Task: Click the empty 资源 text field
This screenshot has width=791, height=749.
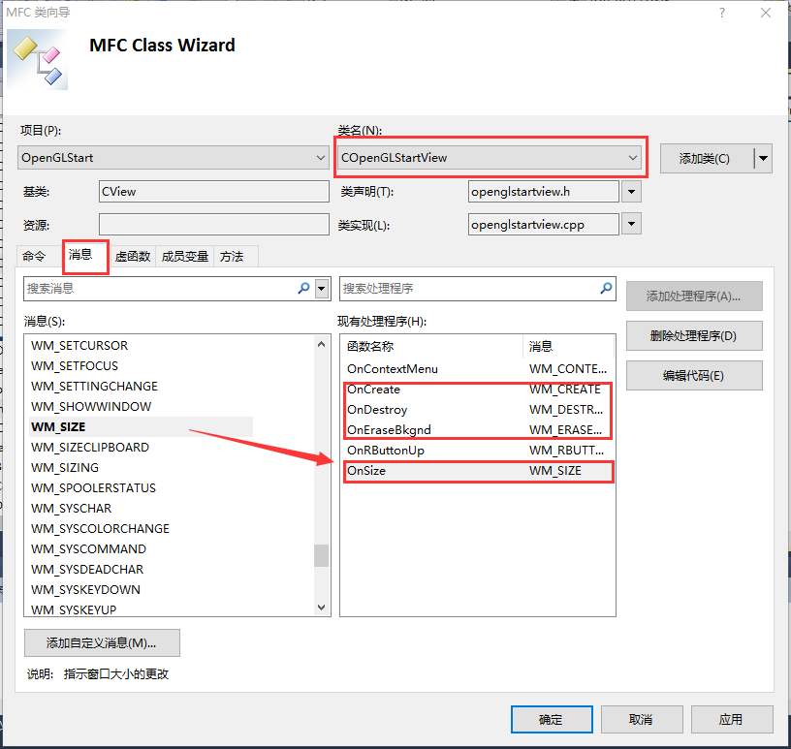Action: (214, 224)
